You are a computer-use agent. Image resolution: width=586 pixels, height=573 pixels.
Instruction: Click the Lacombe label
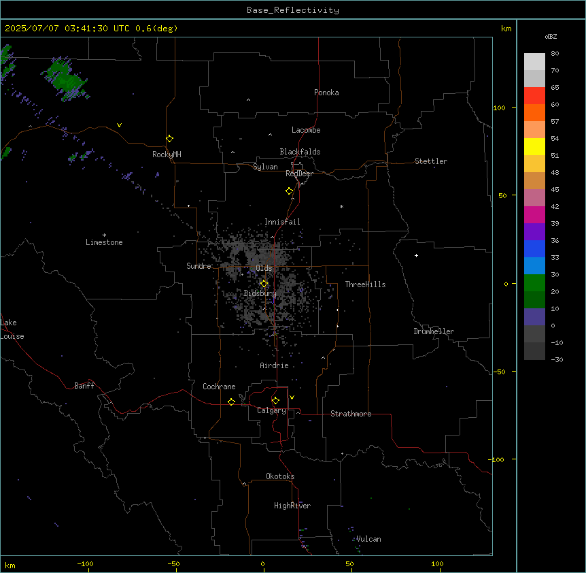coord(306,130)
